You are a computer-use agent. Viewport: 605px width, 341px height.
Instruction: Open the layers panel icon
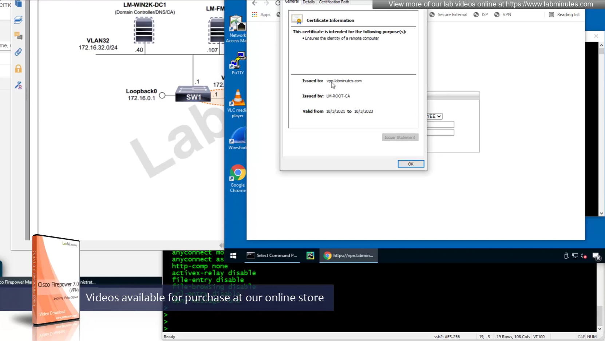[x=18, y=20]
